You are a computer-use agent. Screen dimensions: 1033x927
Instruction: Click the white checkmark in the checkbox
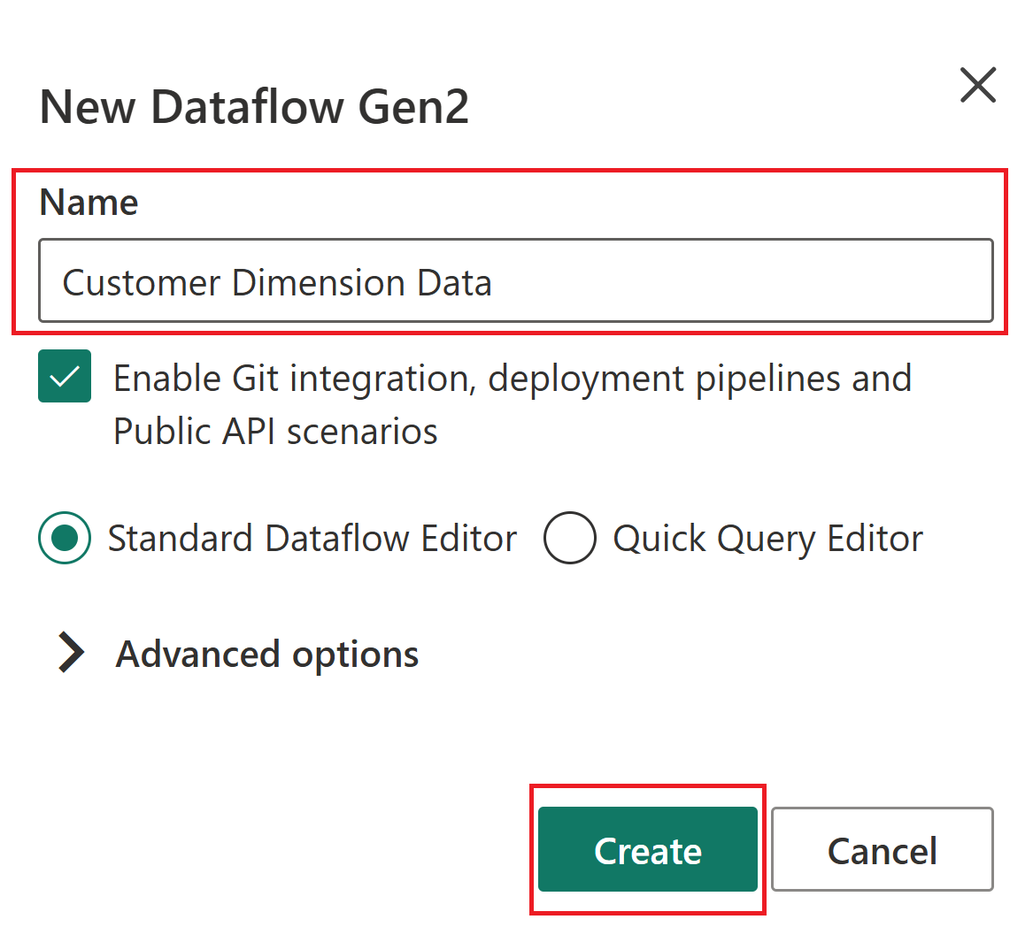65,378
